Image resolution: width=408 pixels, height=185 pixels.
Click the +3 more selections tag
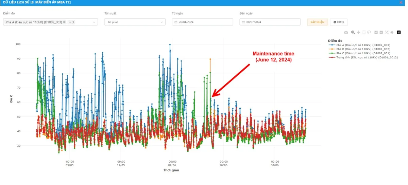(x=71, y=22)
